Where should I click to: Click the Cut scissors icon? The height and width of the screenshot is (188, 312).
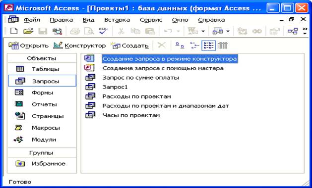tap(121, 31)
